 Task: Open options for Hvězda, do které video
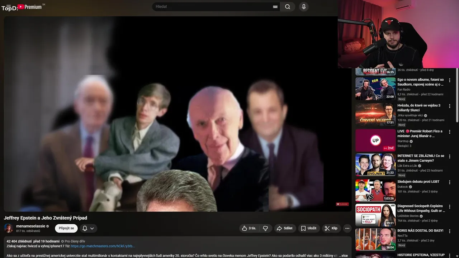[x=450, y=106]
